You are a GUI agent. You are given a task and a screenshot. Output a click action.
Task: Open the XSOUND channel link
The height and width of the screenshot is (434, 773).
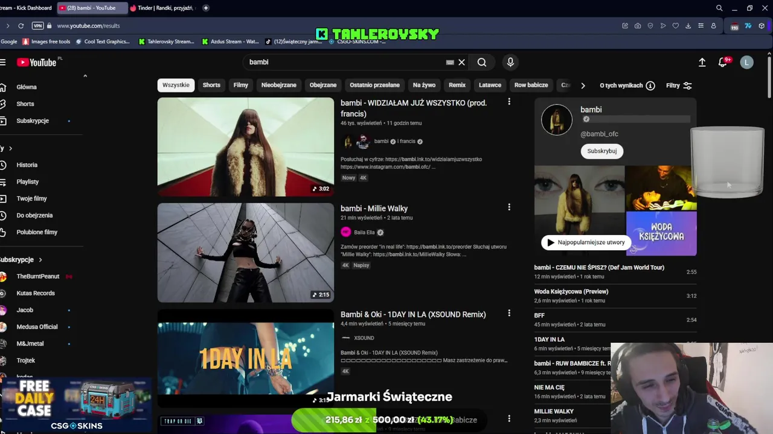364,338
